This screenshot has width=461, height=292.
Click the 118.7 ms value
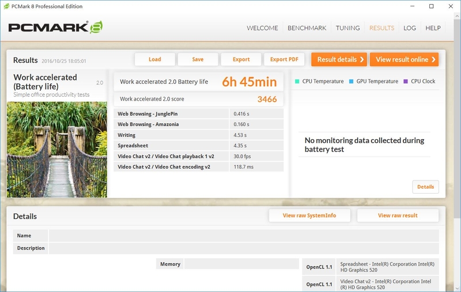tap(243, 167)
